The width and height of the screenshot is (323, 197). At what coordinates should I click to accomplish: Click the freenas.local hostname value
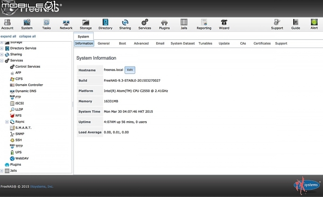[113, 70]
